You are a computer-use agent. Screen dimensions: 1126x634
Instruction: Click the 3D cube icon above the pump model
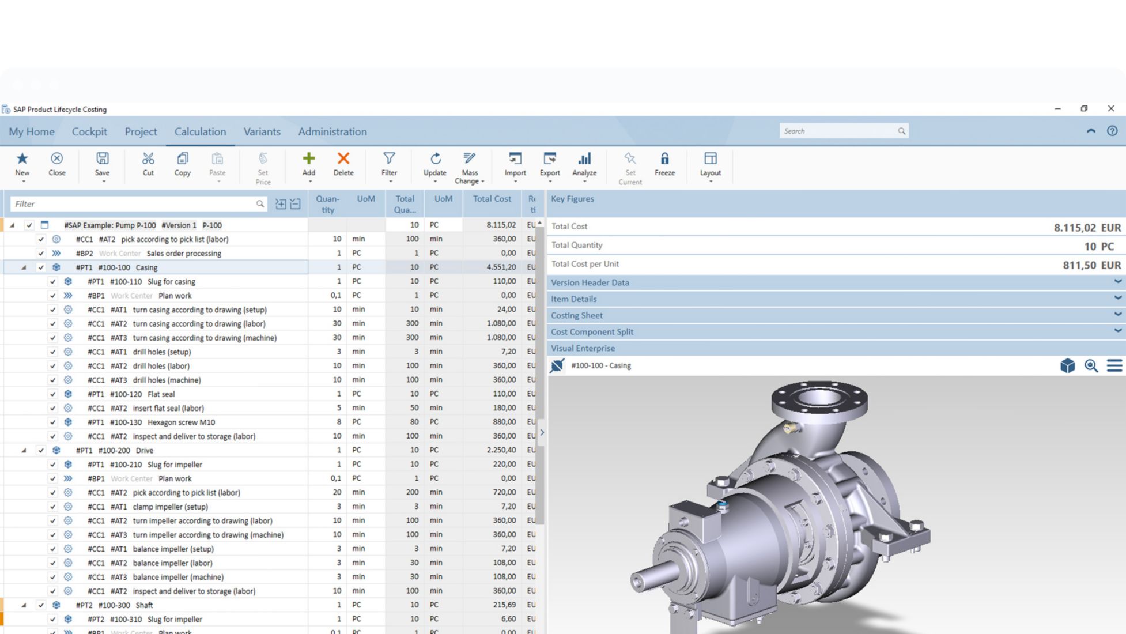point(1067,365)
